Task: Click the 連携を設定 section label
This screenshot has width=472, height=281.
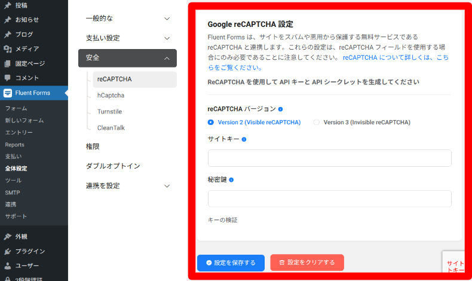Action: coord(103,186)
